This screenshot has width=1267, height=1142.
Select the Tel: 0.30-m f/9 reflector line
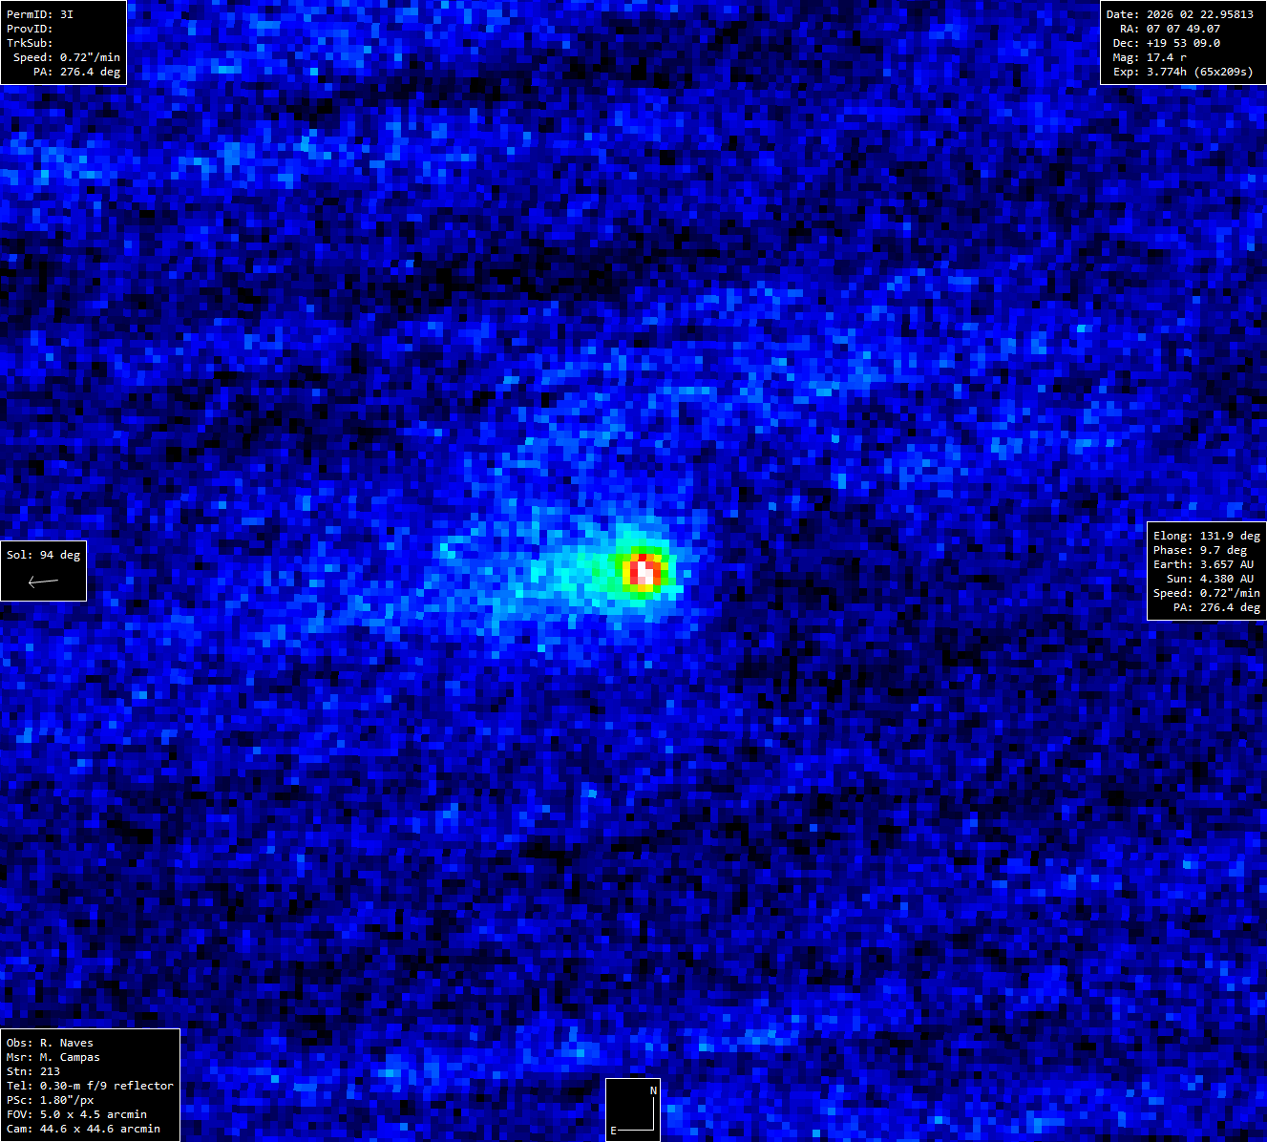pyautogui.click(x=90, y=1086)
